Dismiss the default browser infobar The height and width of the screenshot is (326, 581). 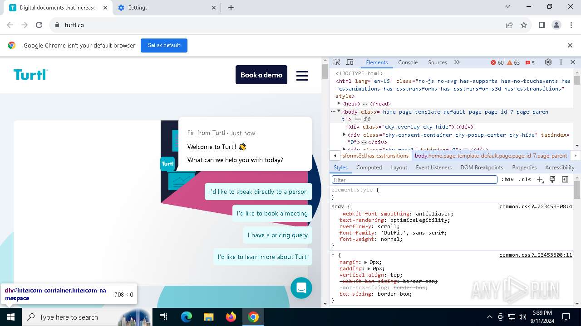pos(570,45)
